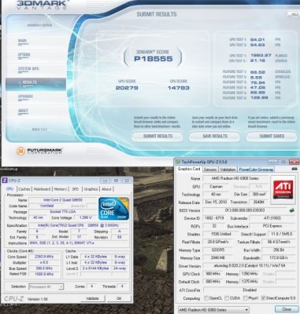Open the Mainboard tab in CPU-Z
This screenshot has width=300, height=314.
(x=42, y=189)
